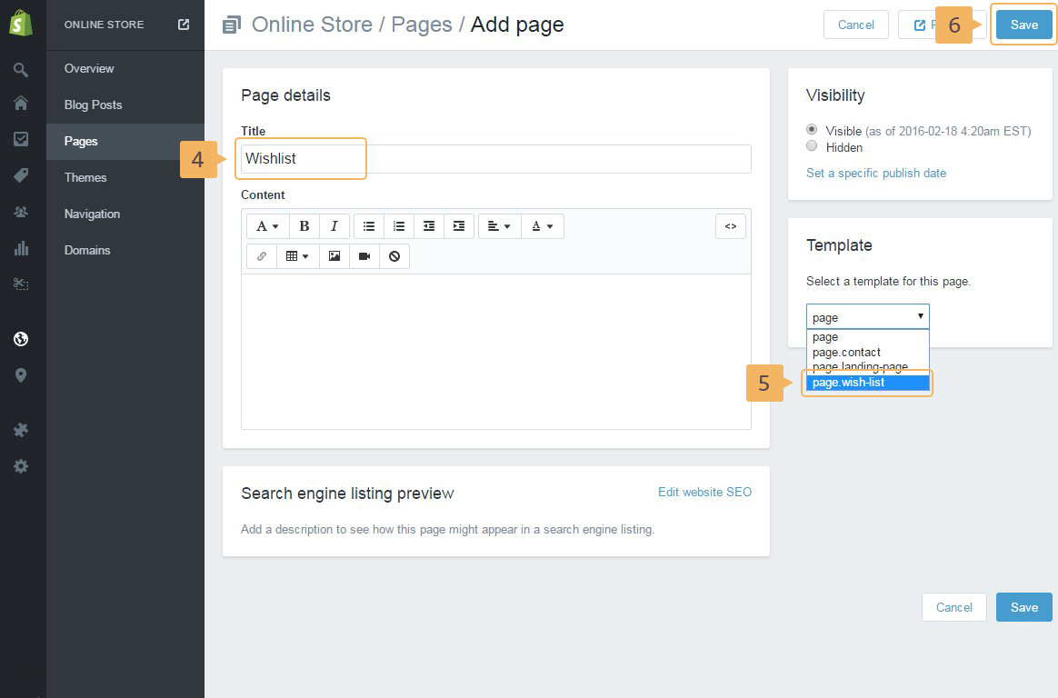The width and height of the screenshot is (1058, 698).
Task: Apply bold formatting in content editor
Action: [x=304, y=226]
